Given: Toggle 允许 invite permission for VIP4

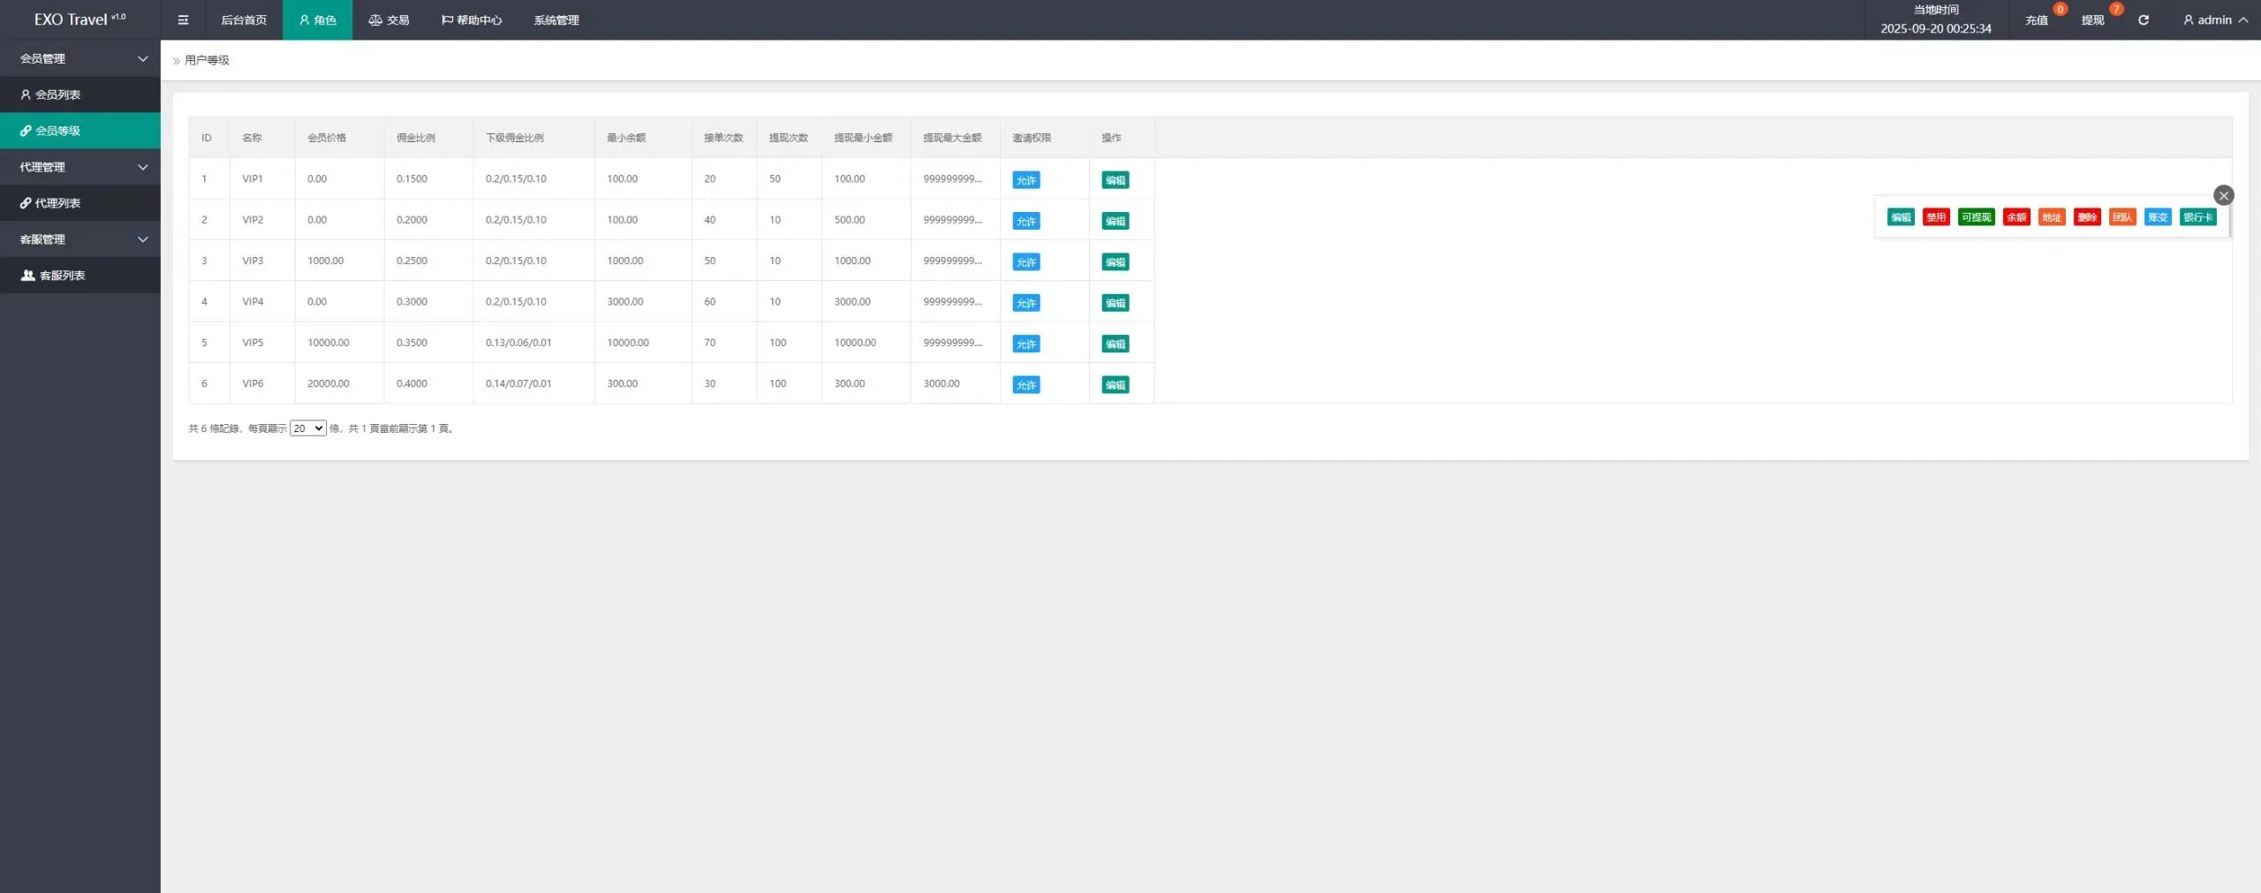Looking at the screenshot, I should [1026, 303].
